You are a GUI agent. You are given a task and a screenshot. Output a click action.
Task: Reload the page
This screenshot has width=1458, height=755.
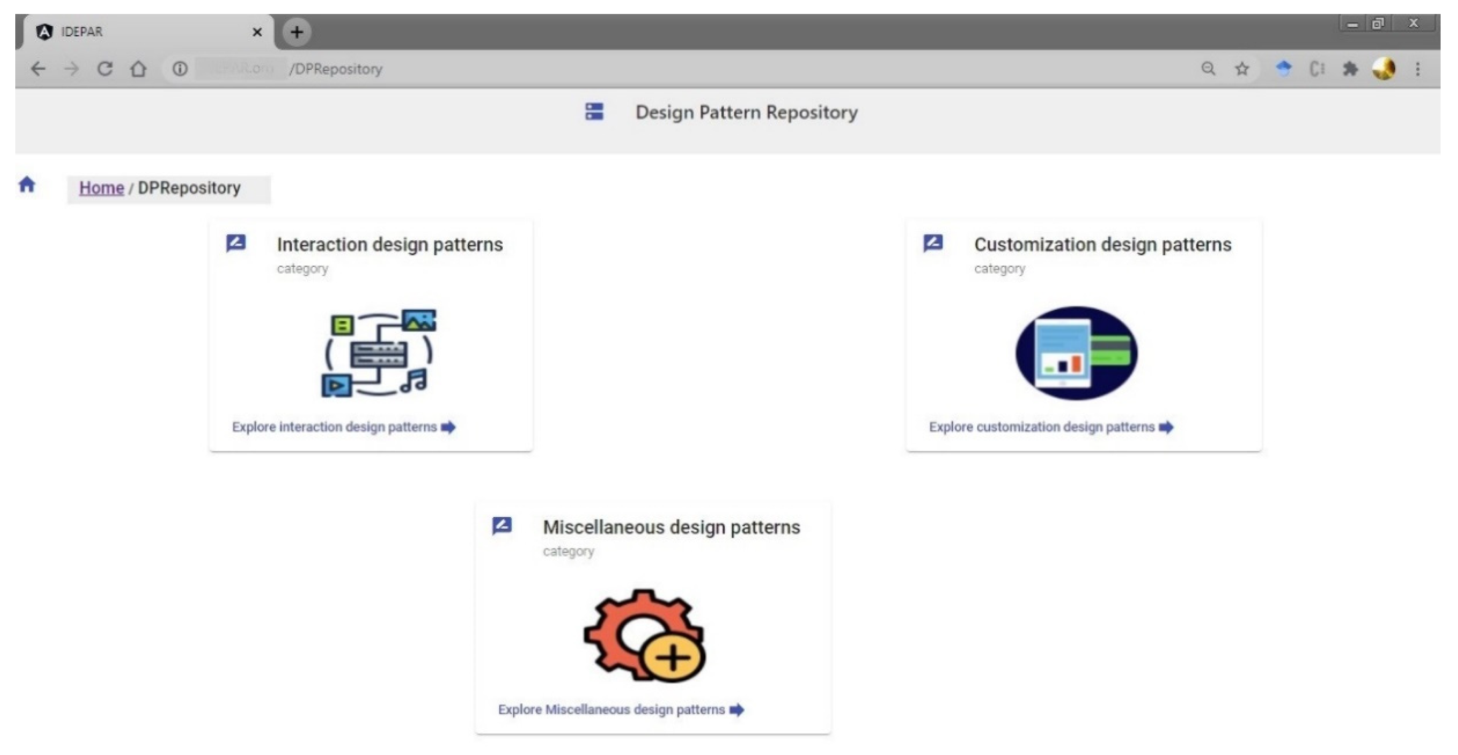point(105,69)
